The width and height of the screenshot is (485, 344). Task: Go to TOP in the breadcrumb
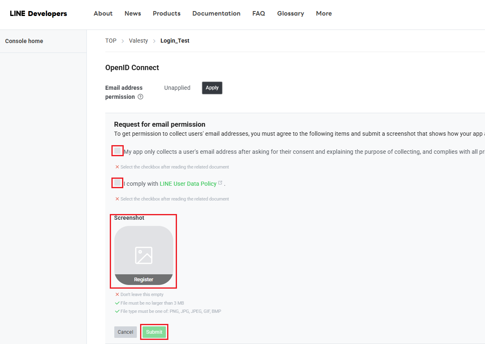[x=111, y=41]
